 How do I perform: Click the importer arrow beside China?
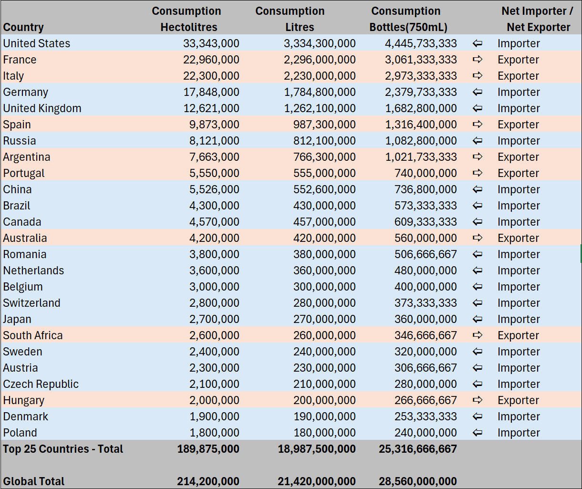(477, 189)
